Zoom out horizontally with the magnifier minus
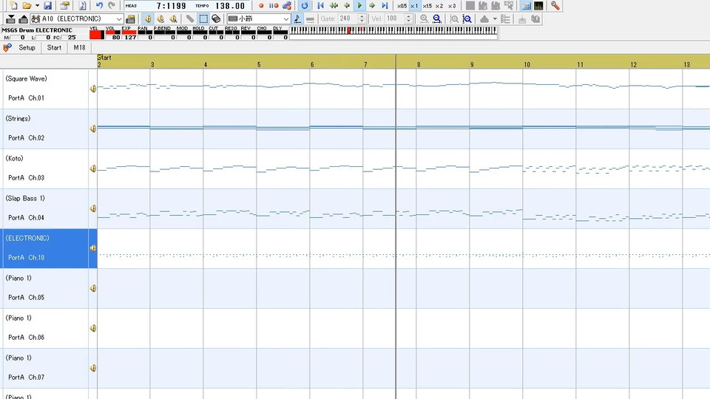Viewport: 710px width, 399px height. 437,19
